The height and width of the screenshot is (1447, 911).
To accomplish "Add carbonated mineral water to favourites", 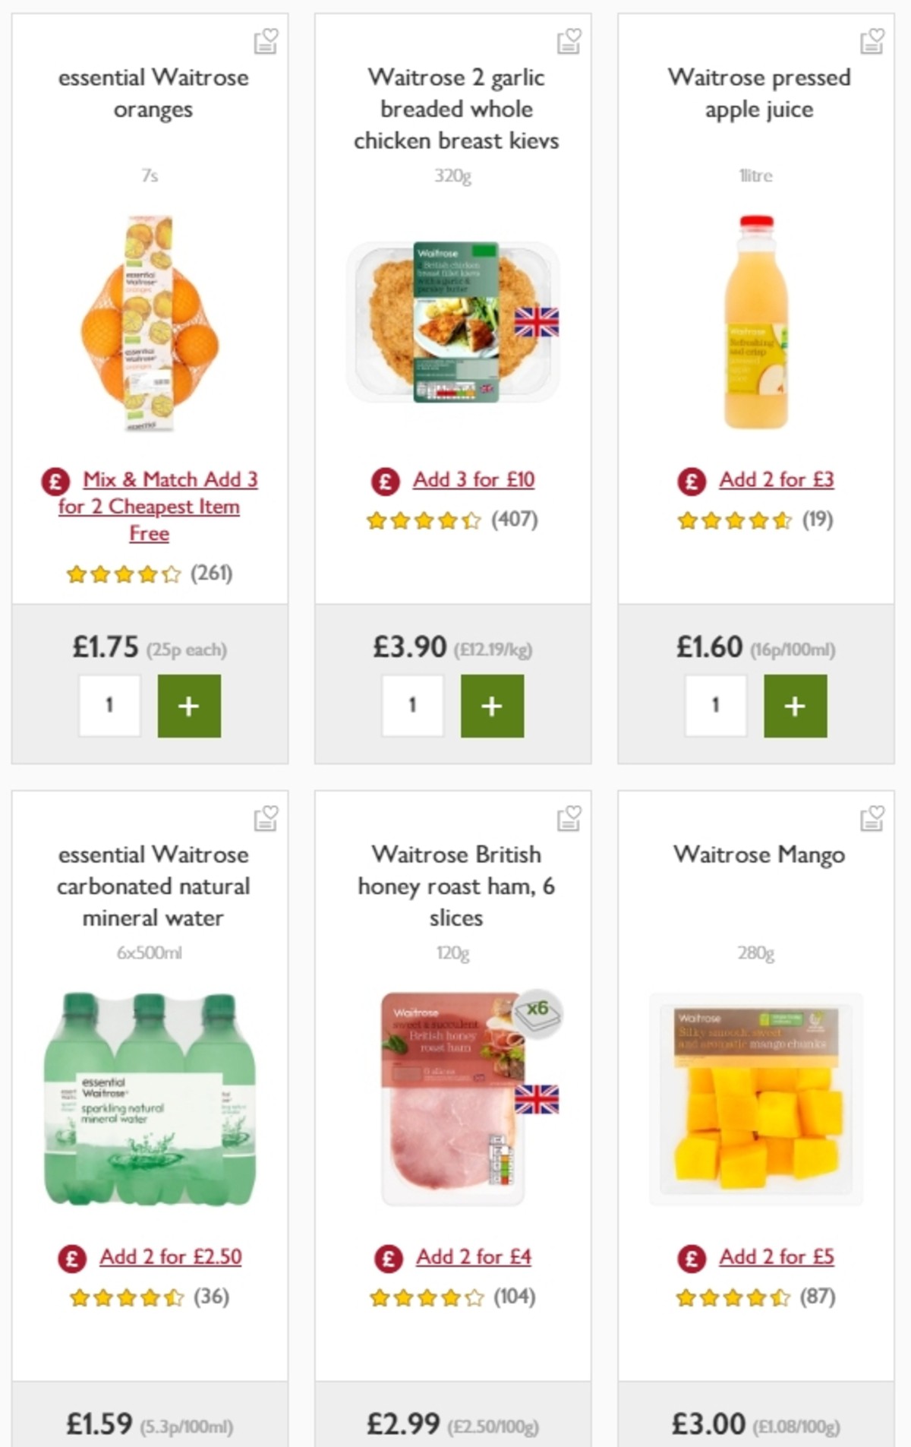I will (266, 820).
